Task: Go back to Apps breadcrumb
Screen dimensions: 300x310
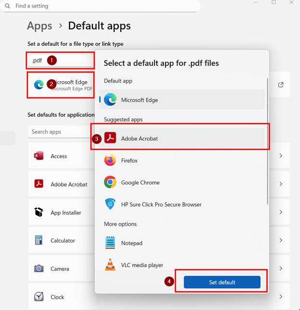Action: [39, 26]
